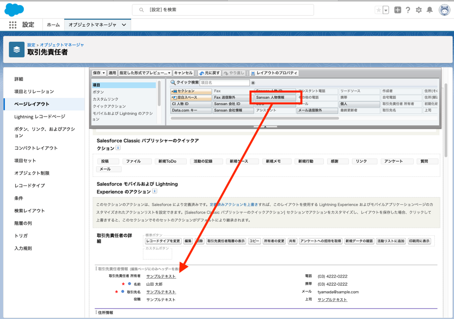Open トリガ in the sidebar
The height and width of the screenshot is (319, 454).
[21, 236]
